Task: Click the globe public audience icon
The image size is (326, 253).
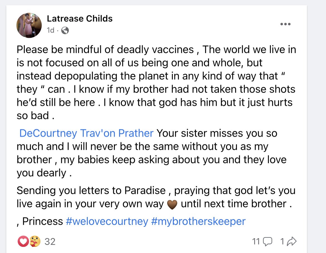Action: click(65, 30)
